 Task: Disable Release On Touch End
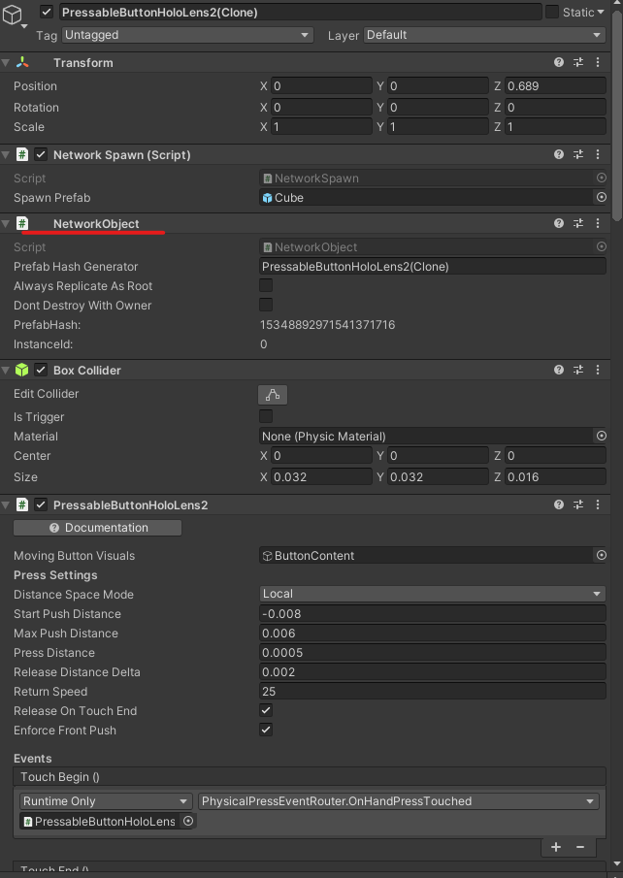(266, 711)
